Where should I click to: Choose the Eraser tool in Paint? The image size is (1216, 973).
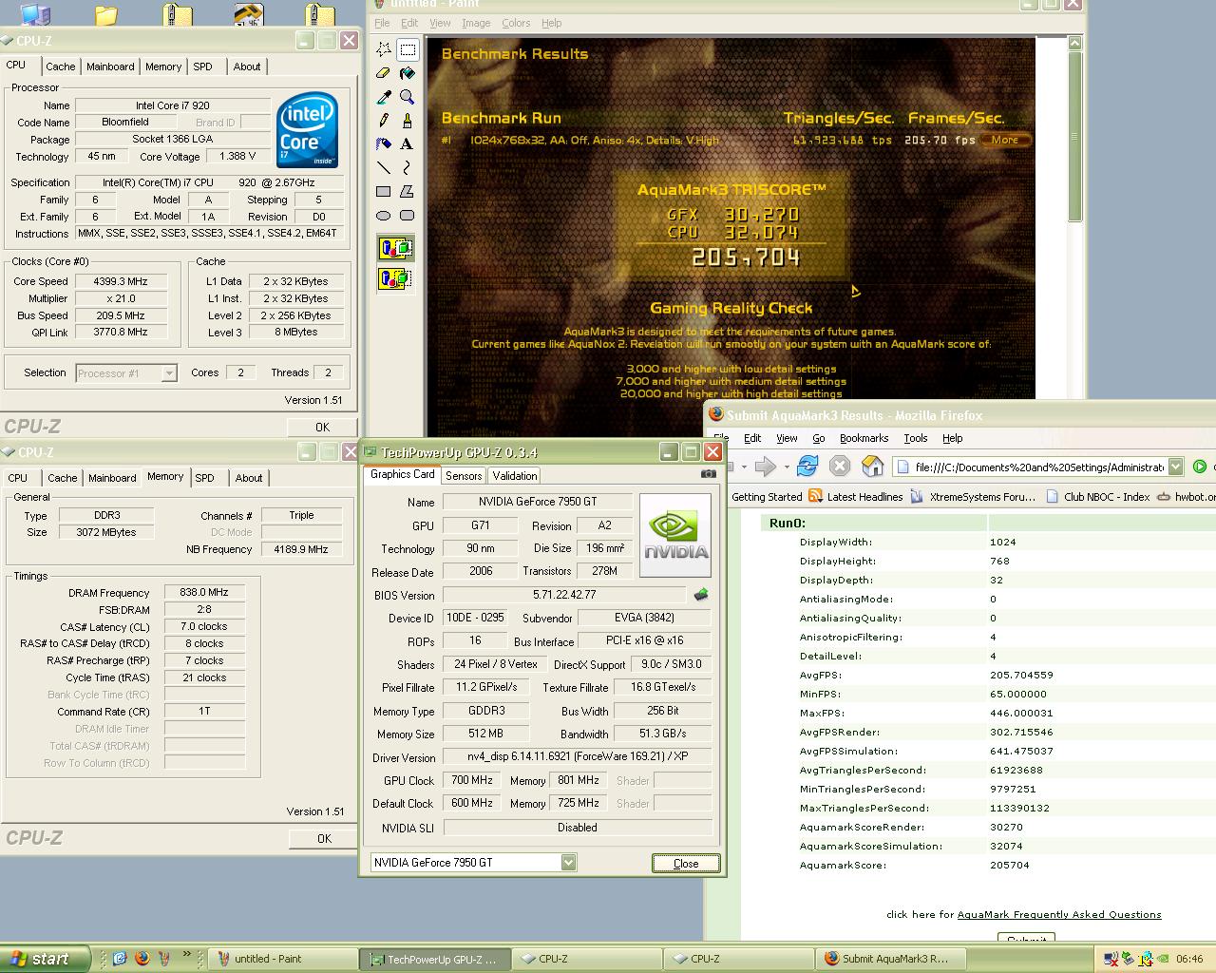(x=384, y=73)
